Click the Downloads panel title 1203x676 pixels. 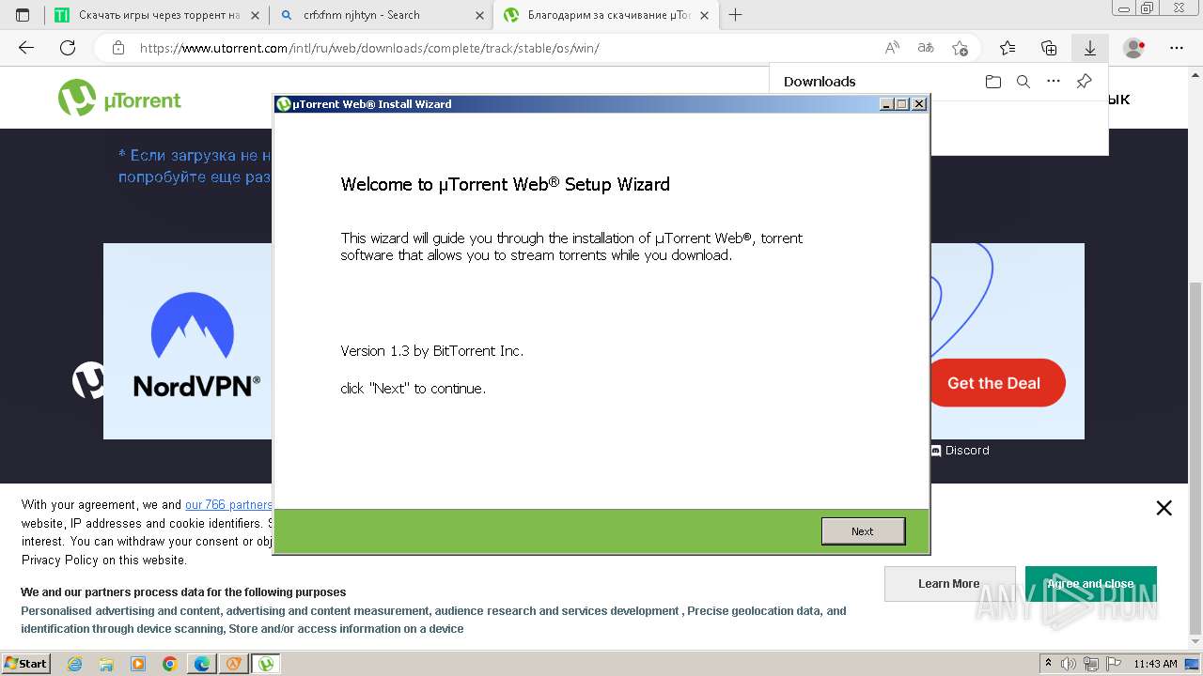[x=820, y=82]
